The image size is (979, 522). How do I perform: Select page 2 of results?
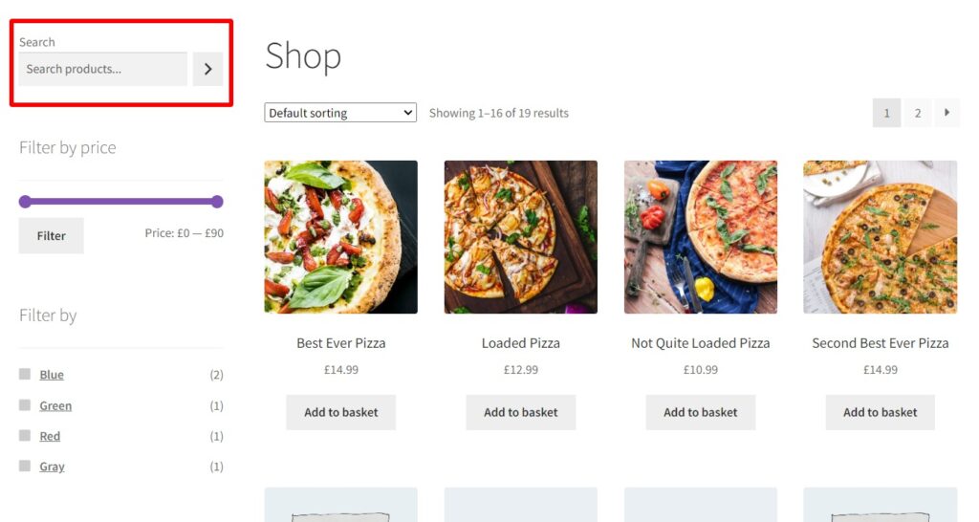click(917, 113)
